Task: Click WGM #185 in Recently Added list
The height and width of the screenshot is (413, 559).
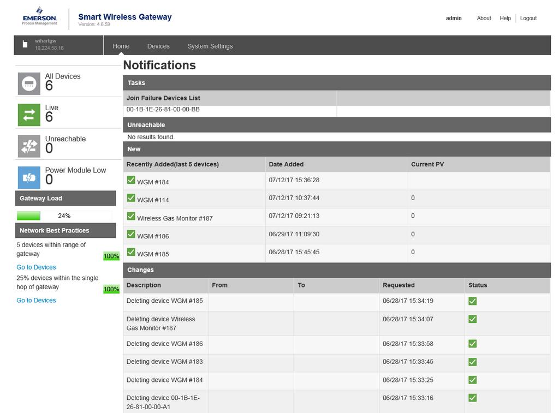Action: tap(153, 254)
